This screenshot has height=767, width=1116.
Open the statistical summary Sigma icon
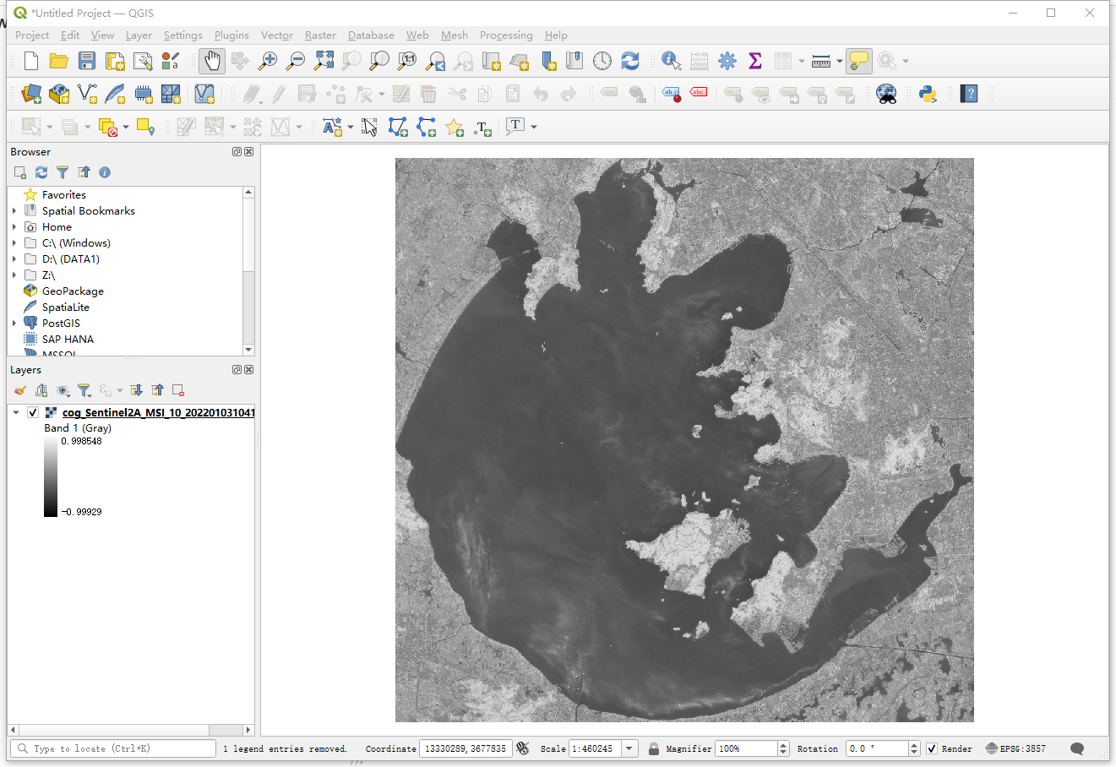(x=755, y=61)
